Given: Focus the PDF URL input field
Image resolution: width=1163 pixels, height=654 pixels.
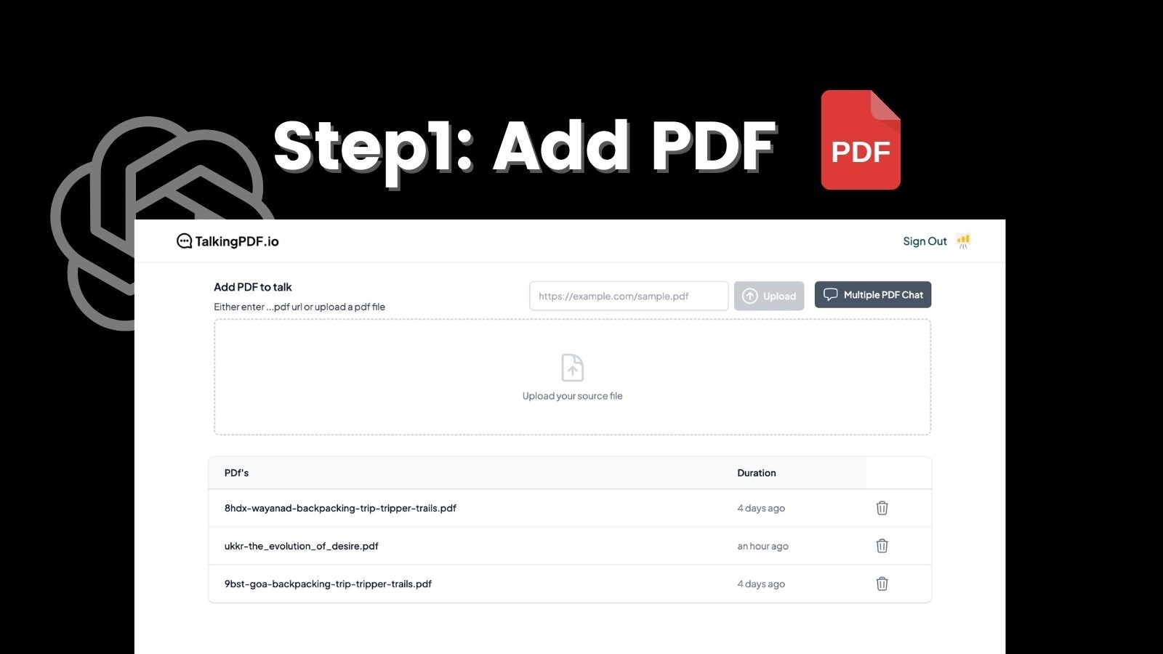Looking at the screenshot, I should pos(629,296).
